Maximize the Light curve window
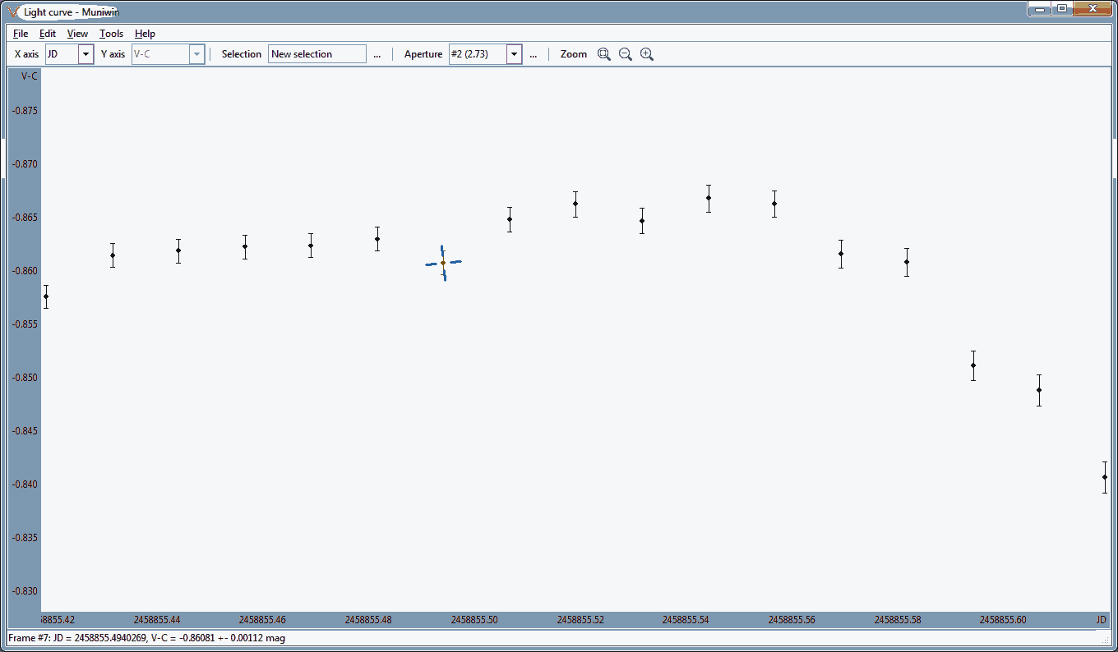This screenshot has width=1118, height=652. click(1062, 9)
